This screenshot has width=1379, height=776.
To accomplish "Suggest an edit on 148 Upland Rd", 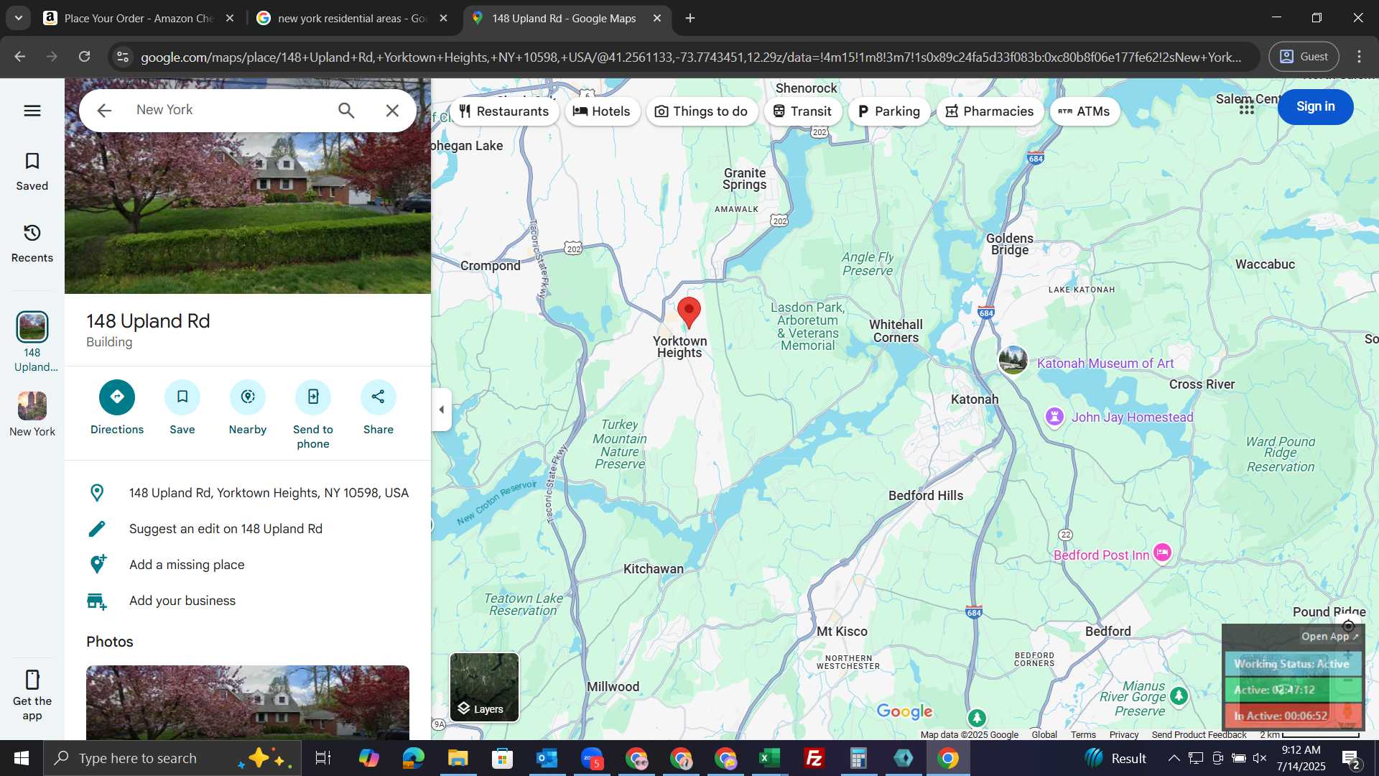I will pos(248,529).
